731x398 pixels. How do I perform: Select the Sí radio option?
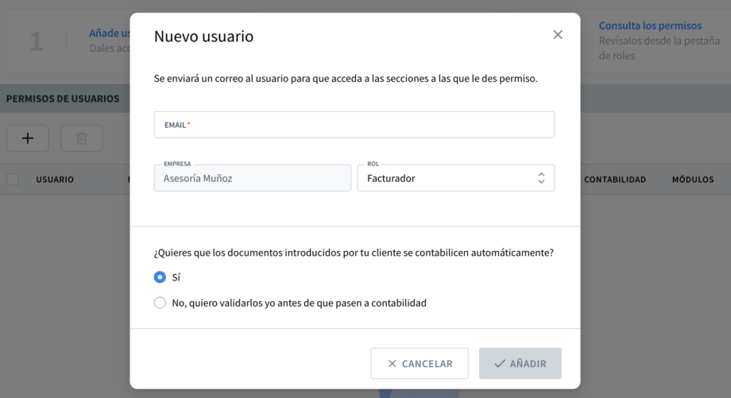click(x=160, y=277)
